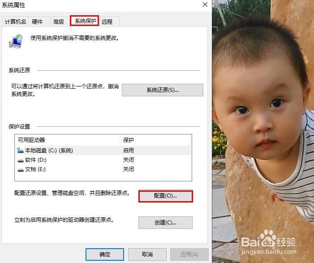This screenshot has width=314, height=263.
Task: Click the child photo beside the dialog
Action: pyautogui.click(x=263, y=131)
